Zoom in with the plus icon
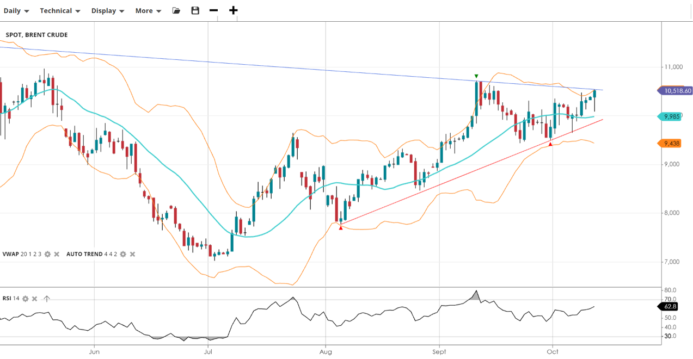Image resolution: width=693 pixels, height=359 pixels. pyautogui.click(x=234, y=10)
